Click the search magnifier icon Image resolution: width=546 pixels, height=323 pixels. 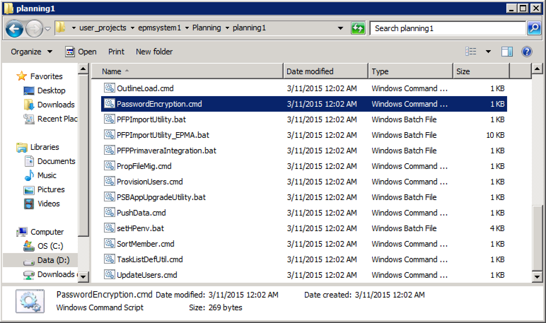click(534, 28)
